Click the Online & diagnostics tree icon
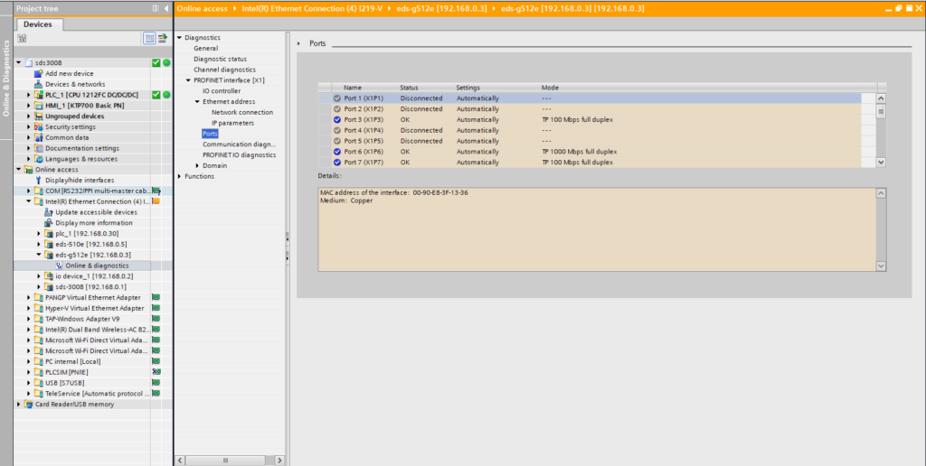 [58, 266]
